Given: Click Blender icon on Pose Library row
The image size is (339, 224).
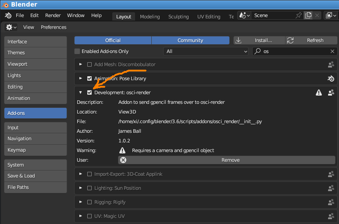Looking at the screenshot, I should click(331, 78).
